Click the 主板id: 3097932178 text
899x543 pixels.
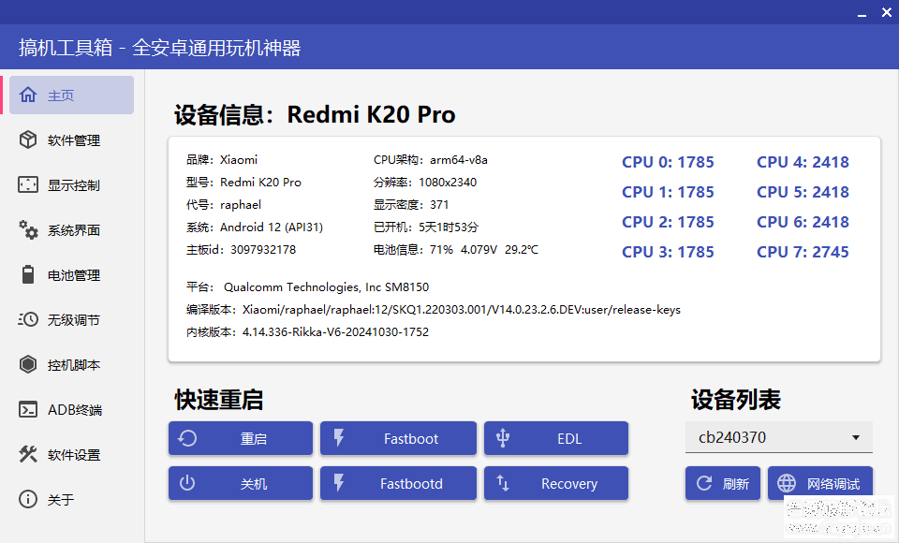coord(241,249)
